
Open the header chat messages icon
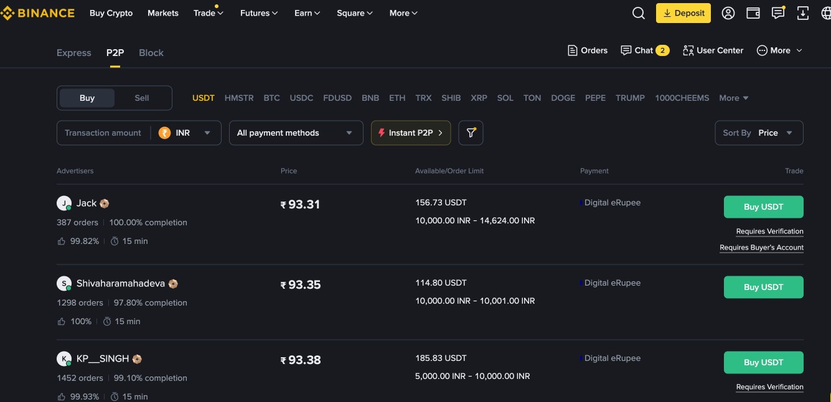(x=778, y=13)
